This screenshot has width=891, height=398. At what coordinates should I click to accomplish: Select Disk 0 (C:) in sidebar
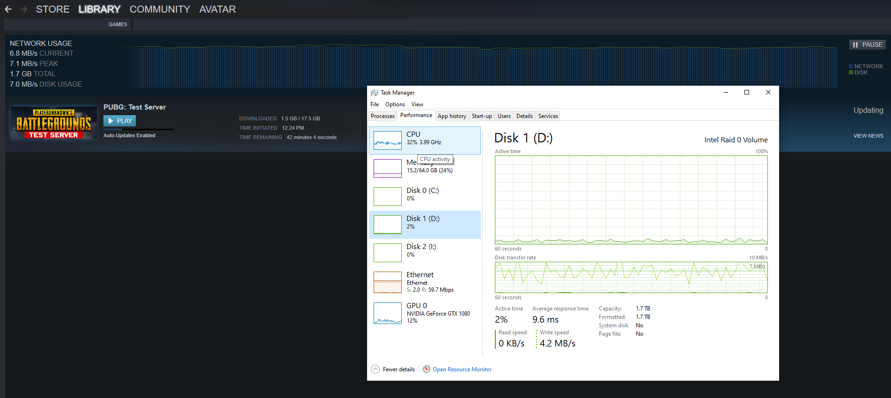(x=425, y=197)
